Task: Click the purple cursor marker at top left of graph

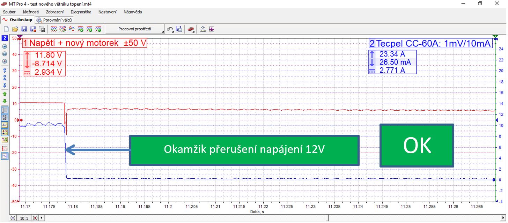Action: click(20, 36)
